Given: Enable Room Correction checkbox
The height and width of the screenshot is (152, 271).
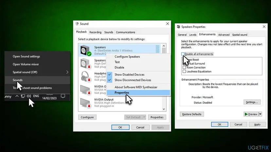Looking at the screenshot, I should point(184,68).
